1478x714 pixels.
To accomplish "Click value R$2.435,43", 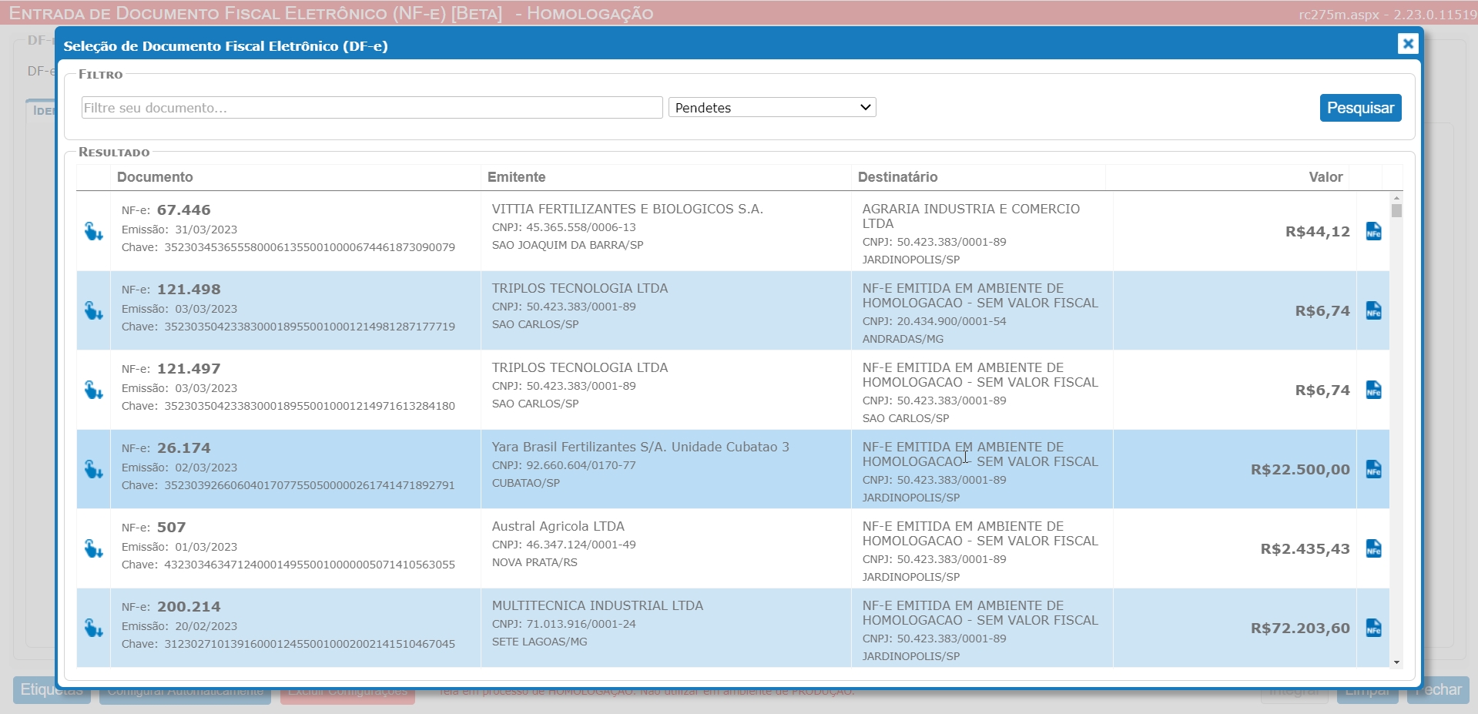I will coord(1305,549).
